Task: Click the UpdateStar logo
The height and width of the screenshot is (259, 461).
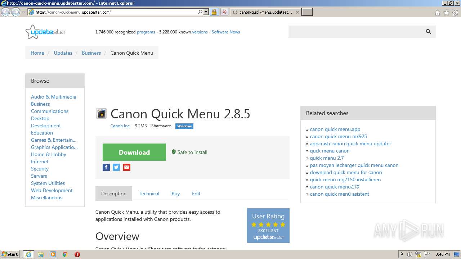Action: [x=46, y=32]
